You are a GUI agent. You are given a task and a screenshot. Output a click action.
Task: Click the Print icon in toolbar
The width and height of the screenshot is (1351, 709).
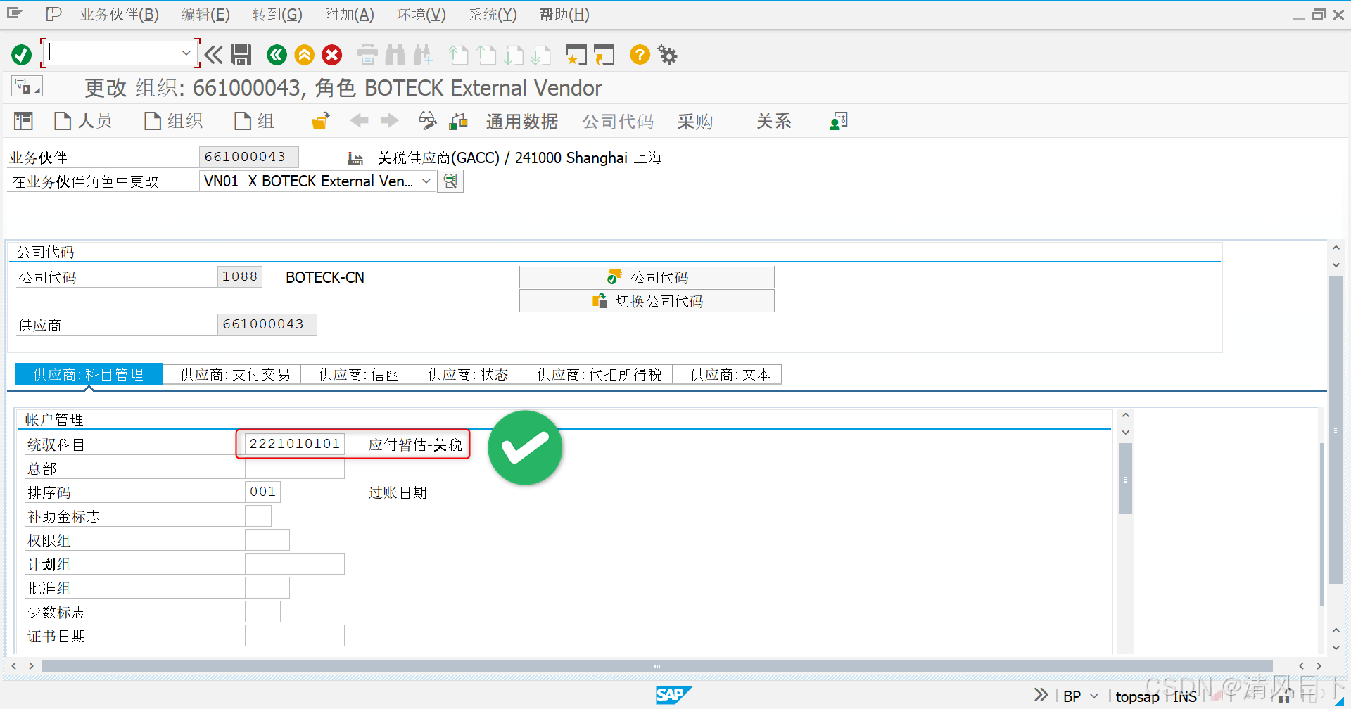tap(367, 55)
